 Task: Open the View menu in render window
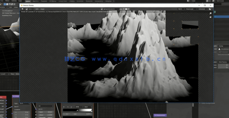(37, 9)
